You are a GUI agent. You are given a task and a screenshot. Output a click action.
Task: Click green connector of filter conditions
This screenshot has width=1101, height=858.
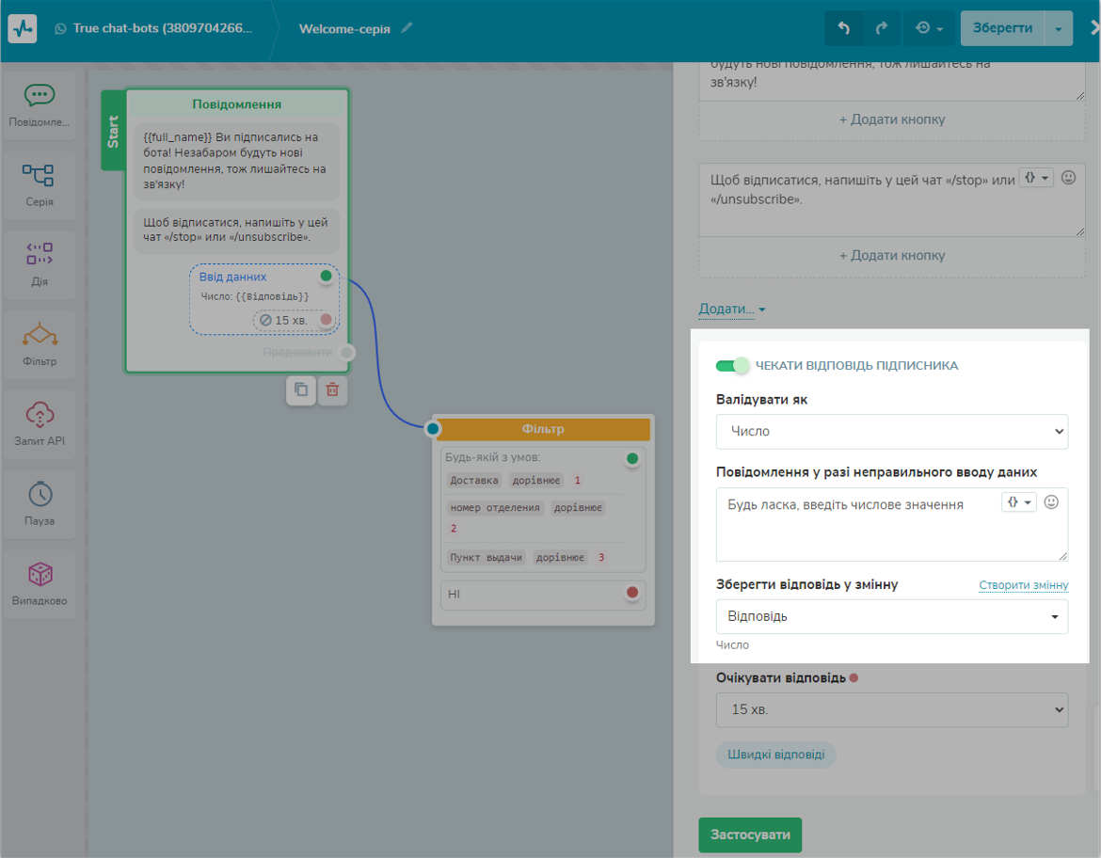[x=632, y=458]
